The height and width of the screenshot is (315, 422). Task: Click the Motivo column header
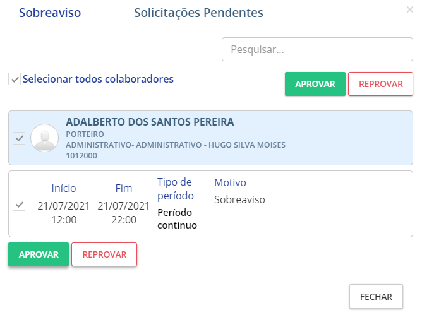[230, 182]
